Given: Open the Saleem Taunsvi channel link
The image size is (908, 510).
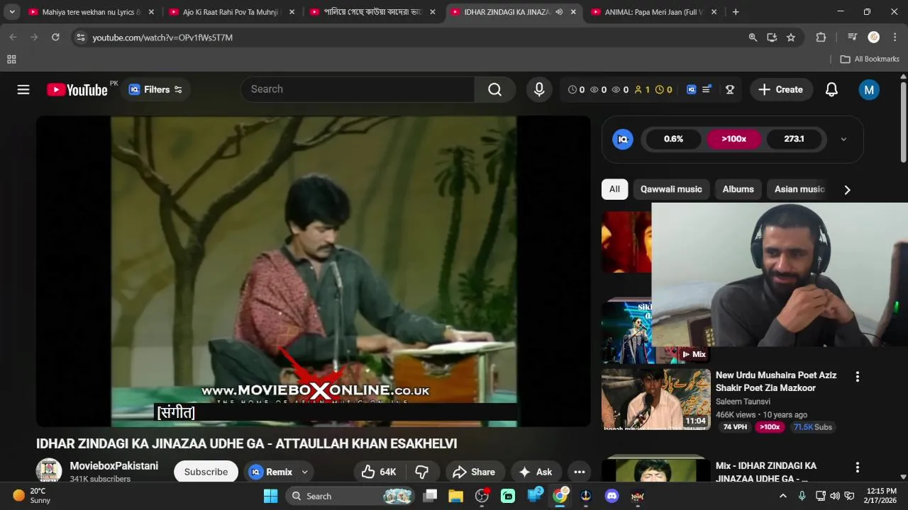Looking at the screenshot, I should [x=743, y=402].
